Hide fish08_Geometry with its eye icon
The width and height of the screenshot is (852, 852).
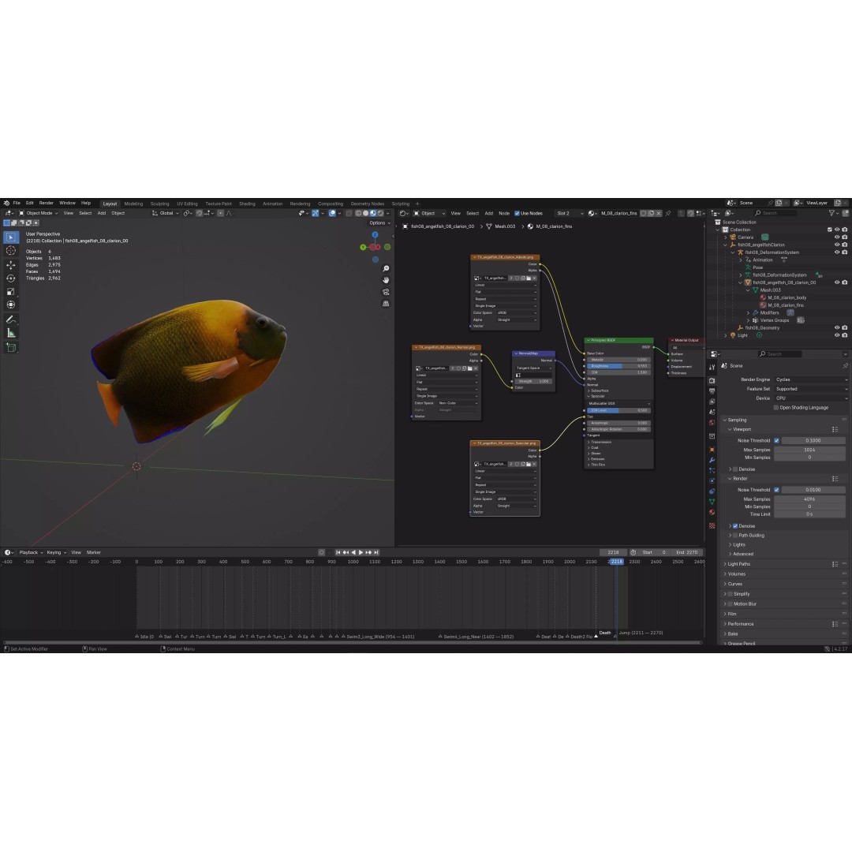(x=837, y=327)
